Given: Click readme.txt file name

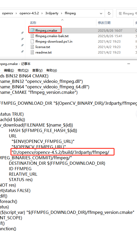Looking at the screenshot, I should tap(43, 52).
